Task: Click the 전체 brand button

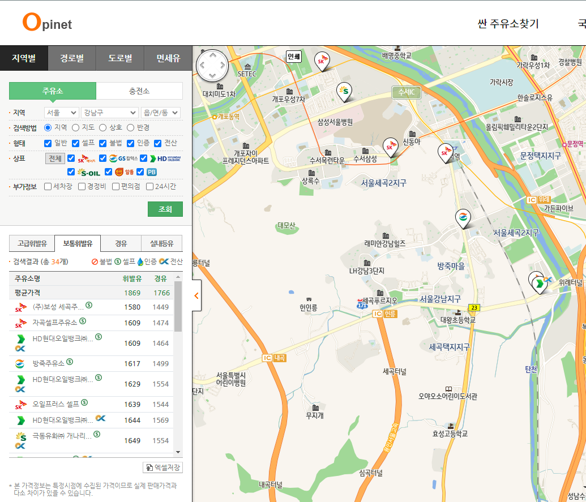Action: [55, 158]
